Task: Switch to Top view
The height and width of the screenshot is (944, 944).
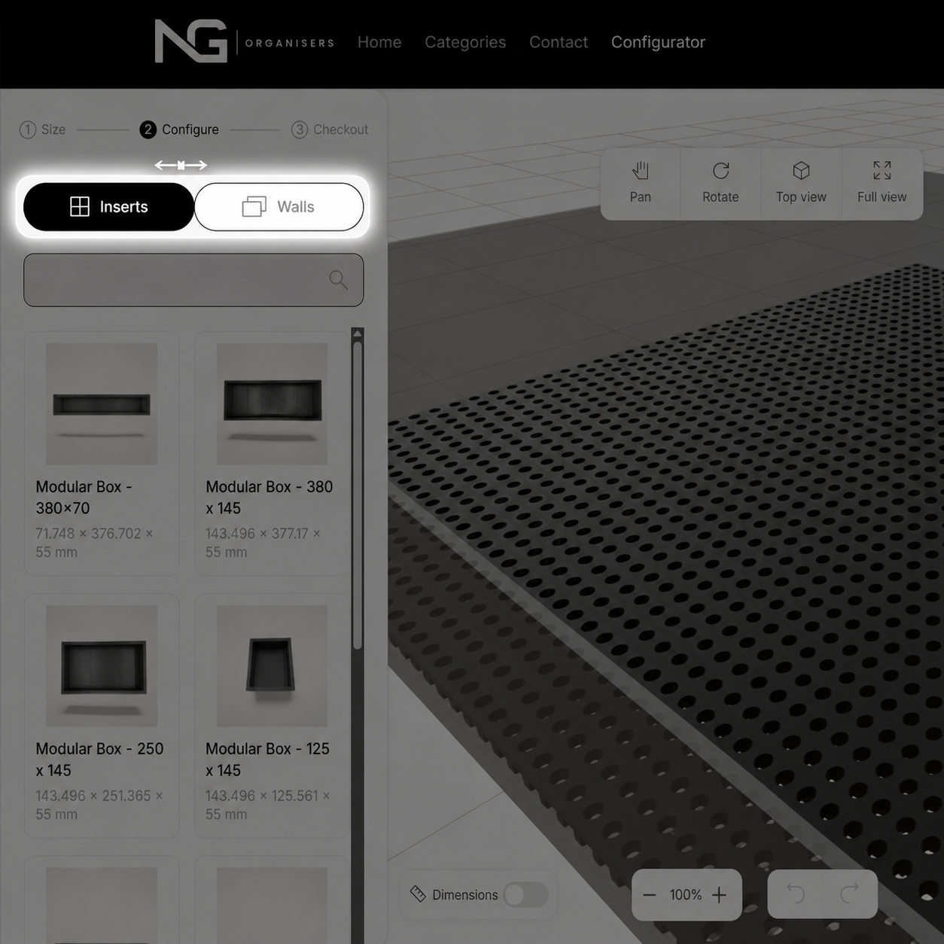Action: click(801, 183)
